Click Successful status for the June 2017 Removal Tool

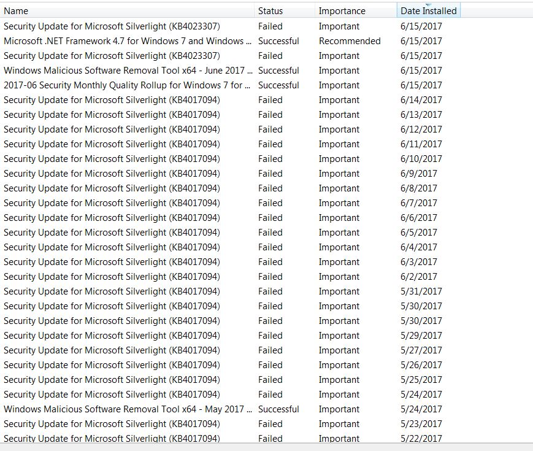(278, 71)
